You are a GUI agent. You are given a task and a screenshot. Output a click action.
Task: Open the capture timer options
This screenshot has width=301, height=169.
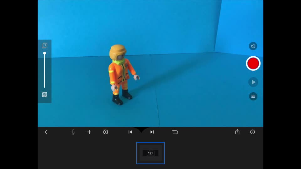click(253, 46)
